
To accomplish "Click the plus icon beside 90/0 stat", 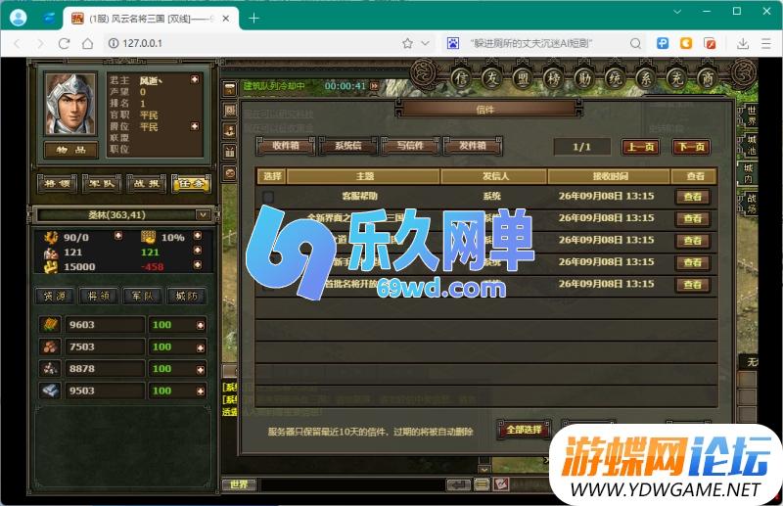I will coord(117,235).
